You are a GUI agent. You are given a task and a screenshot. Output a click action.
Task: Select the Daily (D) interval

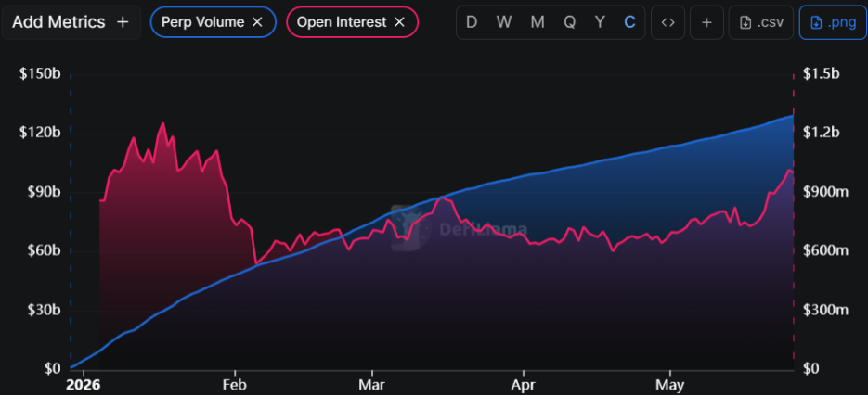[x=472, y=22]
